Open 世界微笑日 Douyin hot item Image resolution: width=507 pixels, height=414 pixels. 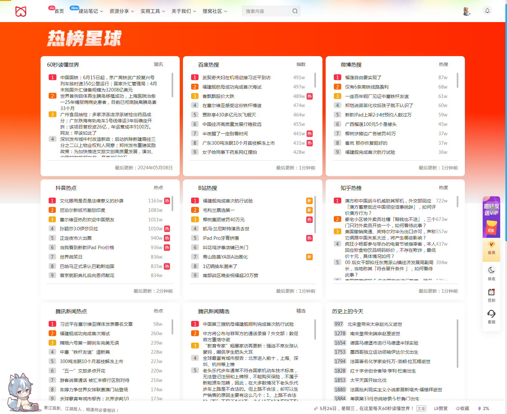tap(71, 257)
